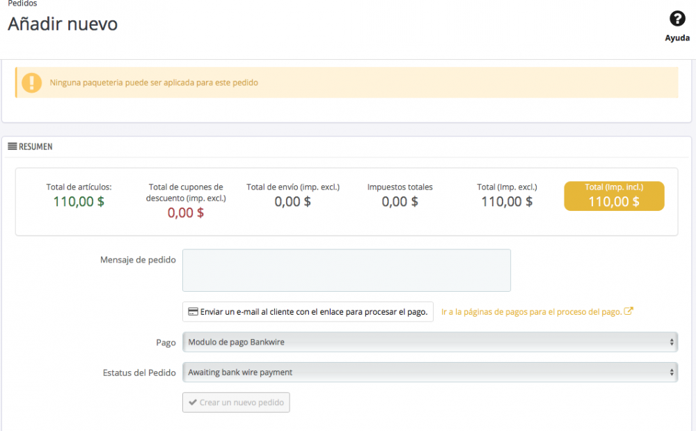Image resolution: width=696 pixels, height=431 pixels.
Task: Click the green Total de artículos amount
Action: pyautogui.click(x=79, y=202)
